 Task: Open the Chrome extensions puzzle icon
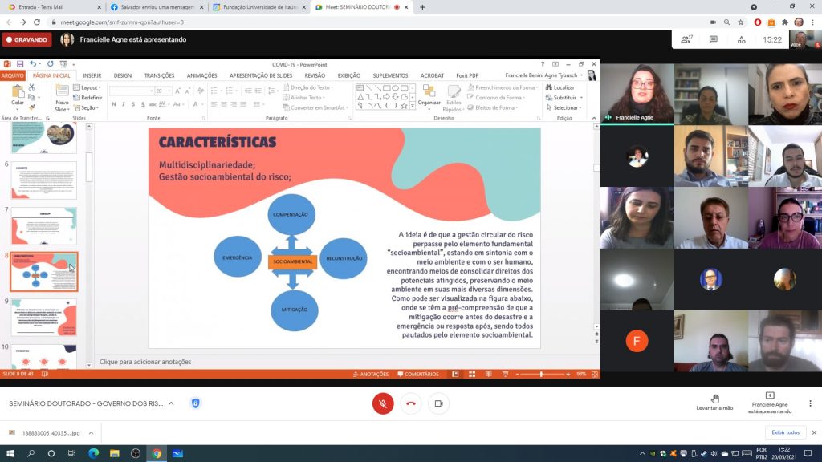pyautogui.click(x=784, y=22)
